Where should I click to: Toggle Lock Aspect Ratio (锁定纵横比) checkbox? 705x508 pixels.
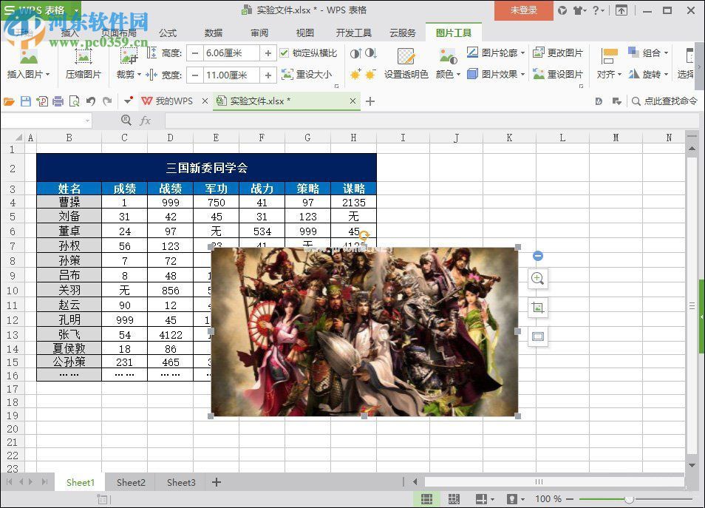(x=285, y=53)
